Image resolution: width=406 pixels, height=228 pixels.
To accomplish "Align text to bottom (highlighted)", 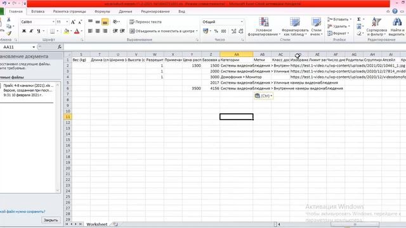I will click(x=105, y=22).
